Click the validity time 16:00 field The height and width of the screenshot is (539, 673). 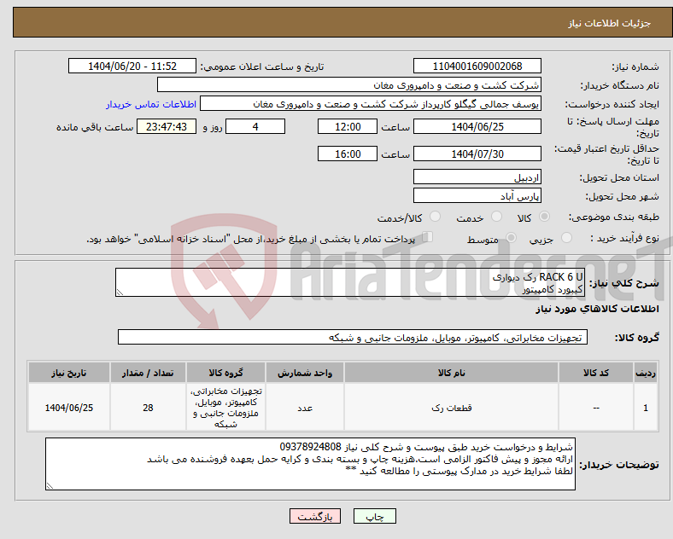click(x=348, y=154)
